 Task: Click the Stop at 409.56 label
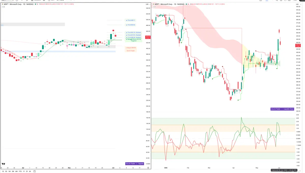tap(131, 48)
